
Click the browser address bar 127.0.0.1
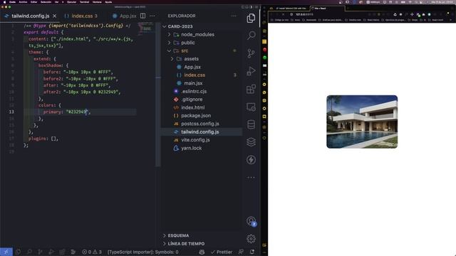point(304,14)
